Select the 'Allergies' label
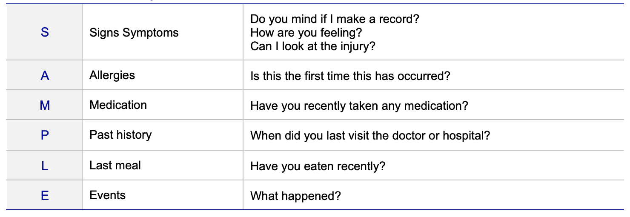Screen dimensions: 630x217 112,75
